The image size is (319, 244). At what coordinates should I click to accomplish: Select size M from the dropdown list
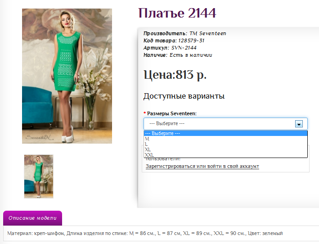[225, 139]
